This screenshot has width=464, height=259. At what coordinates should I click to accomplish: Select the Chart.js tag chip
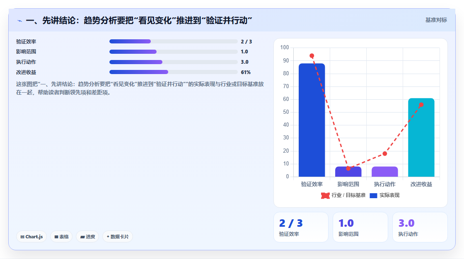[x=31, y=237]
